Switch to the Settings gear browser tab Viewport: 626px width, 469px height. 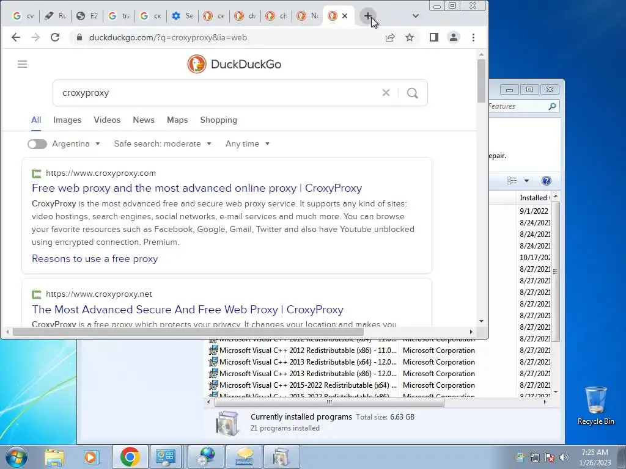tap(182, 16)
